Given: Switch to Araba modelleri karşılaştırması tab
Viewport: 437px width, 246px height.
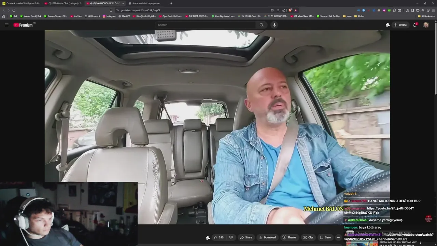Looking at the screenshot, I should click(x=146, y=3).
